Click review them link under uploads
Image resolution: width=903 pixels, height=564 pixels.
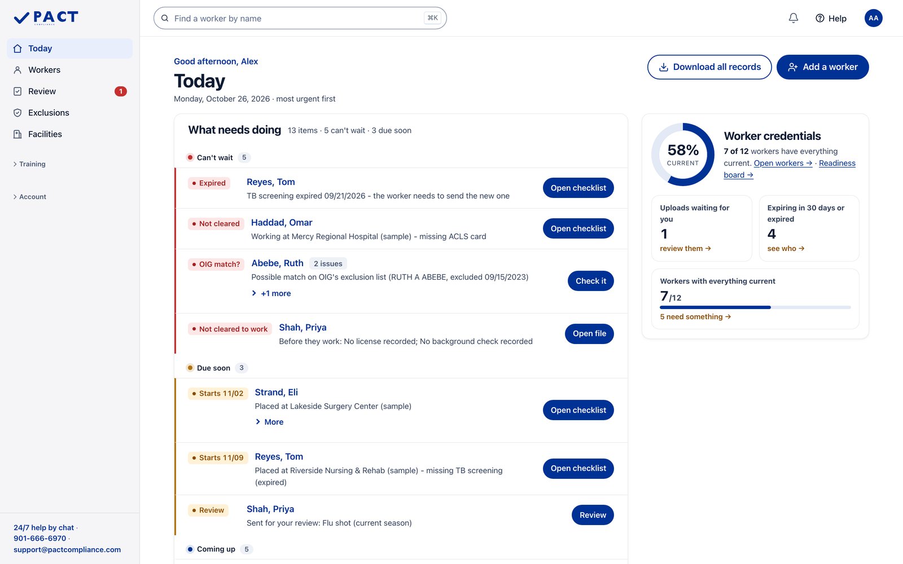pyautogui.click(x=685, y=249)
